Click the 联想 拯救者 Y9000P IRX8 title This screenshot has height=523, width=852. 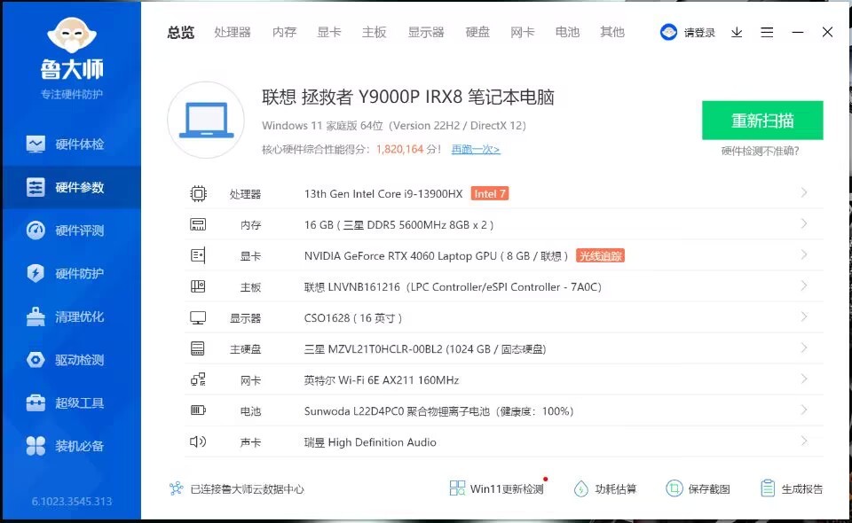(x=408, y=98)
